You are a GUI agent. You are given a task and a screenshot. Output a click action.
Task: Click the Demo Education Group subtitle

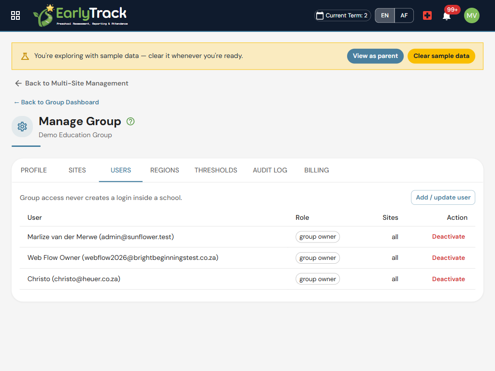(75, 135)
